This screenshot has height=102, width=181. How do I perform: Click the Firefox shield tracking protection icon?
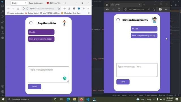tap(24, 8)
